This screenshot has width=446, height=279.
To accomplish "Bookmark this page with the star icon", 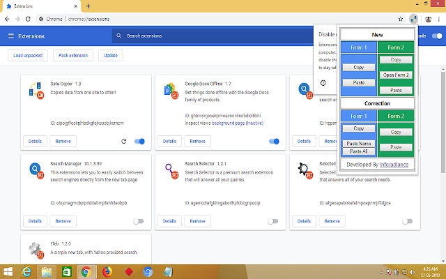I will pos(401,19).
